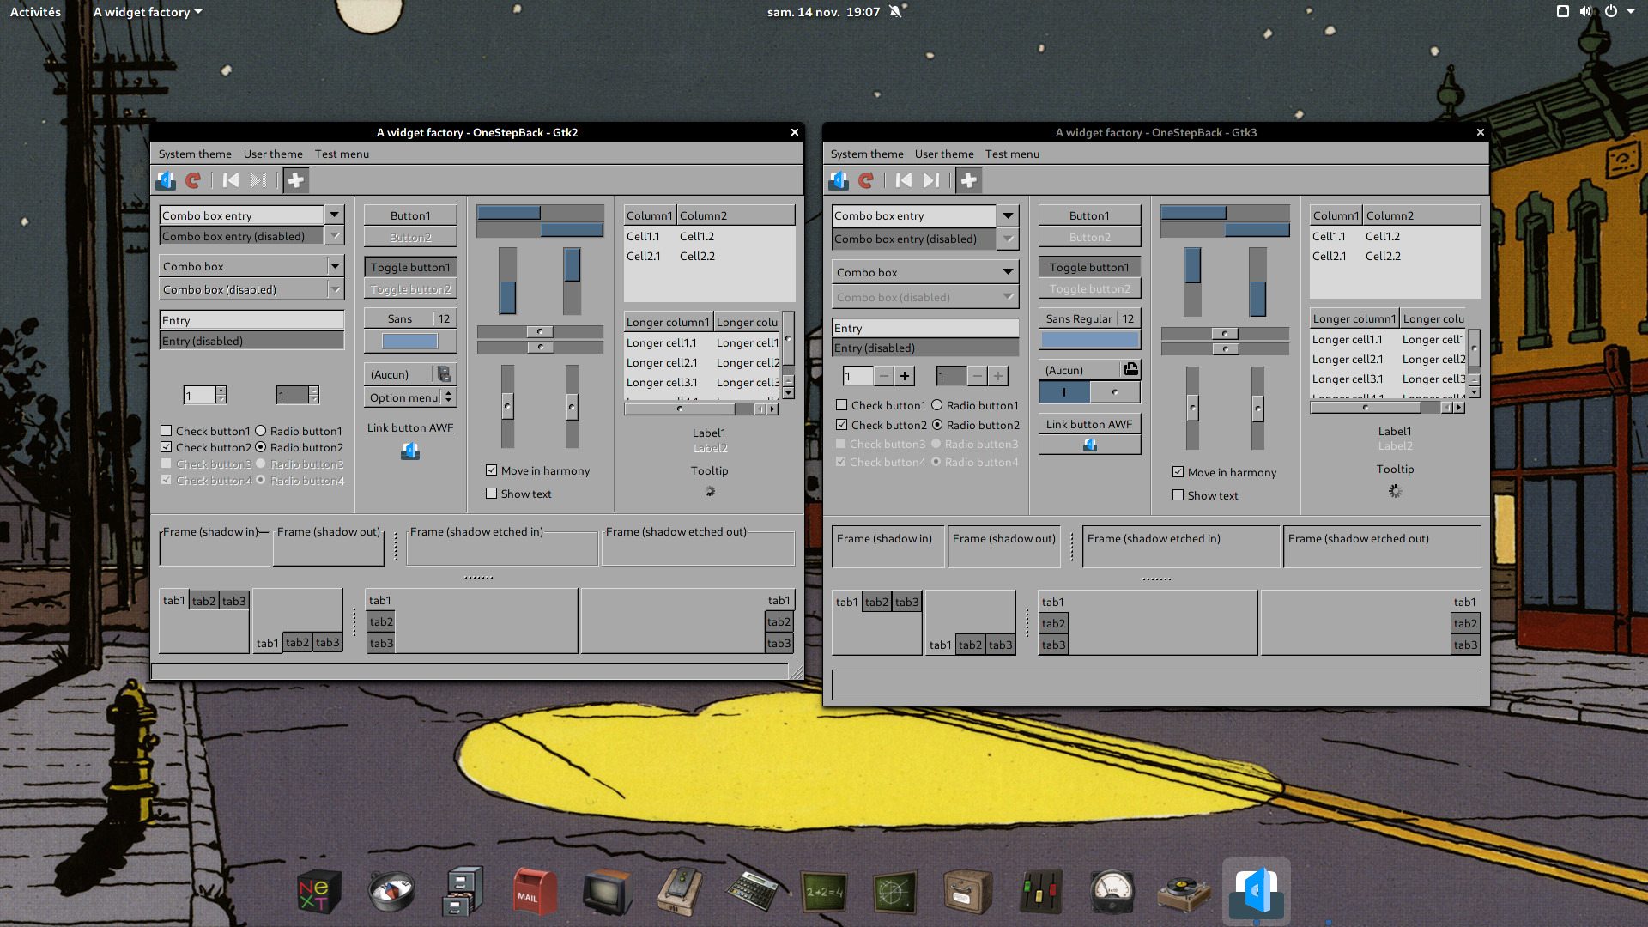Open the file cabinet icon in the dock
Image resolution: width=1648 pixels, height=927 pixels.
[463, 893]
